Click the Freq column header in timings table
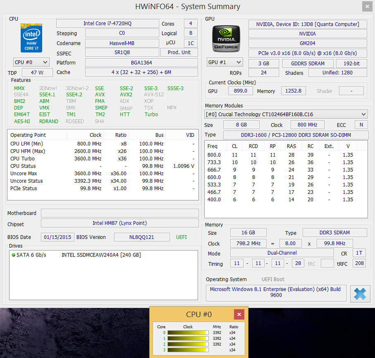 pos(216,146)
